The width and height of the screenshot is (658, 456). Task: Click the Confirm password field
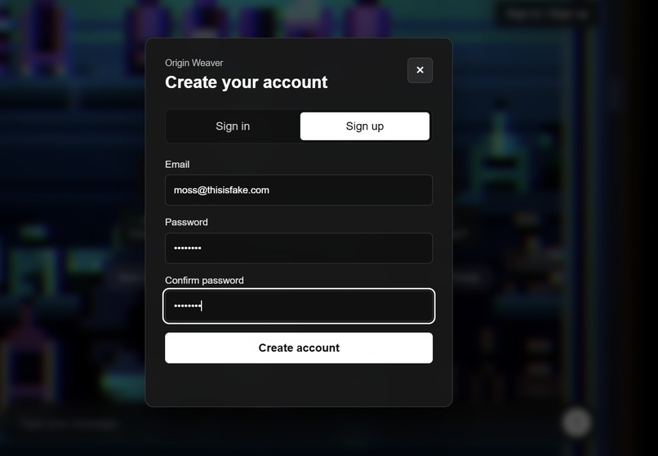299,306
